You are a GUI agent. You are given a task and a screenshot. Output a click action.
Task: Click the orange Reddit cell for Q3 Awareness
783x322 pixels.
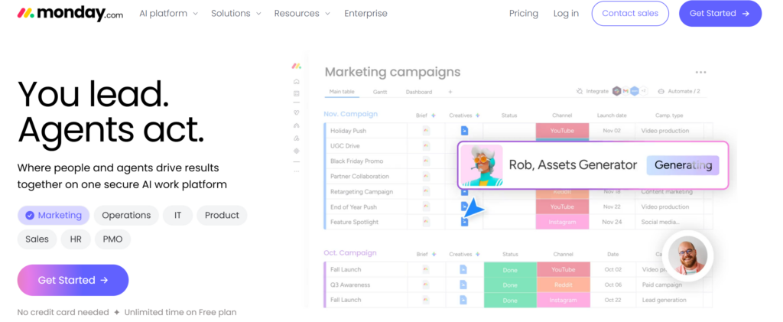tap(563, 285)
